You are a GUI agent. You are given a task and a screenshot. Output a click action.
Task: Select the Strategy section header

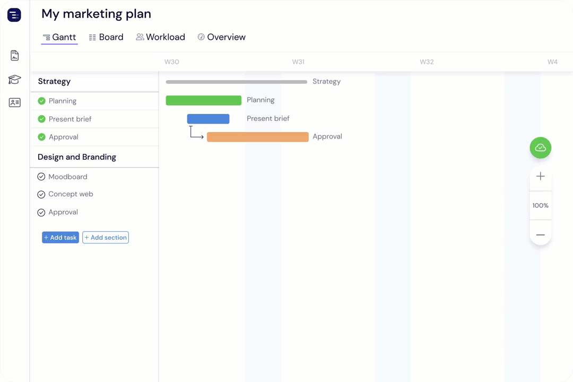(x=55, y=81)
